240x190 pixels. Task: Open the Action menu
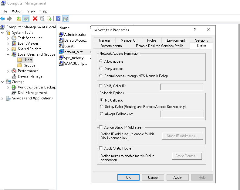point(17,11)
